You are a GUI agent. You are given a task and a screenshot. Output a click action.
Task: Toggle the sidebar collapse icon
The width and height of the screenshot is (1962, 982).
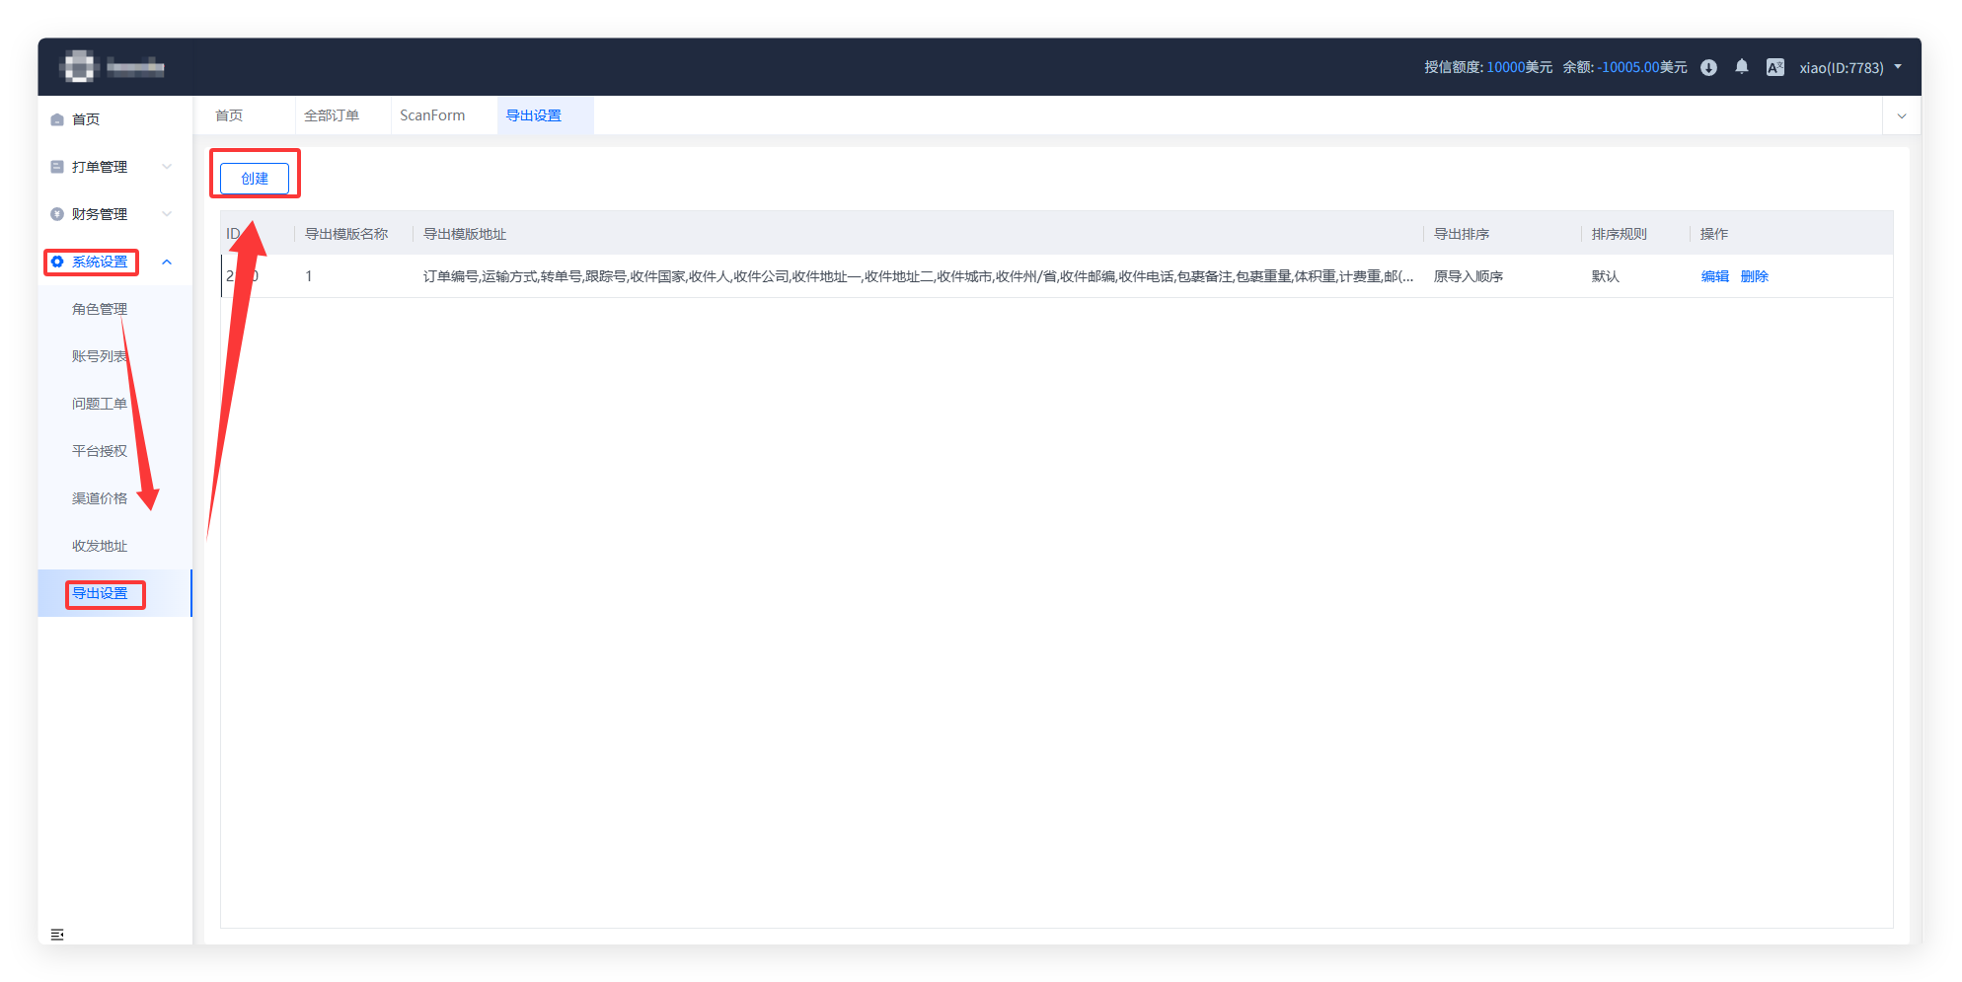coord(57,934)
